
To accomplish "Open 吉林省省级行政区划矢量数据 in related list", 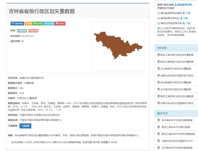I will pos(176,82).
